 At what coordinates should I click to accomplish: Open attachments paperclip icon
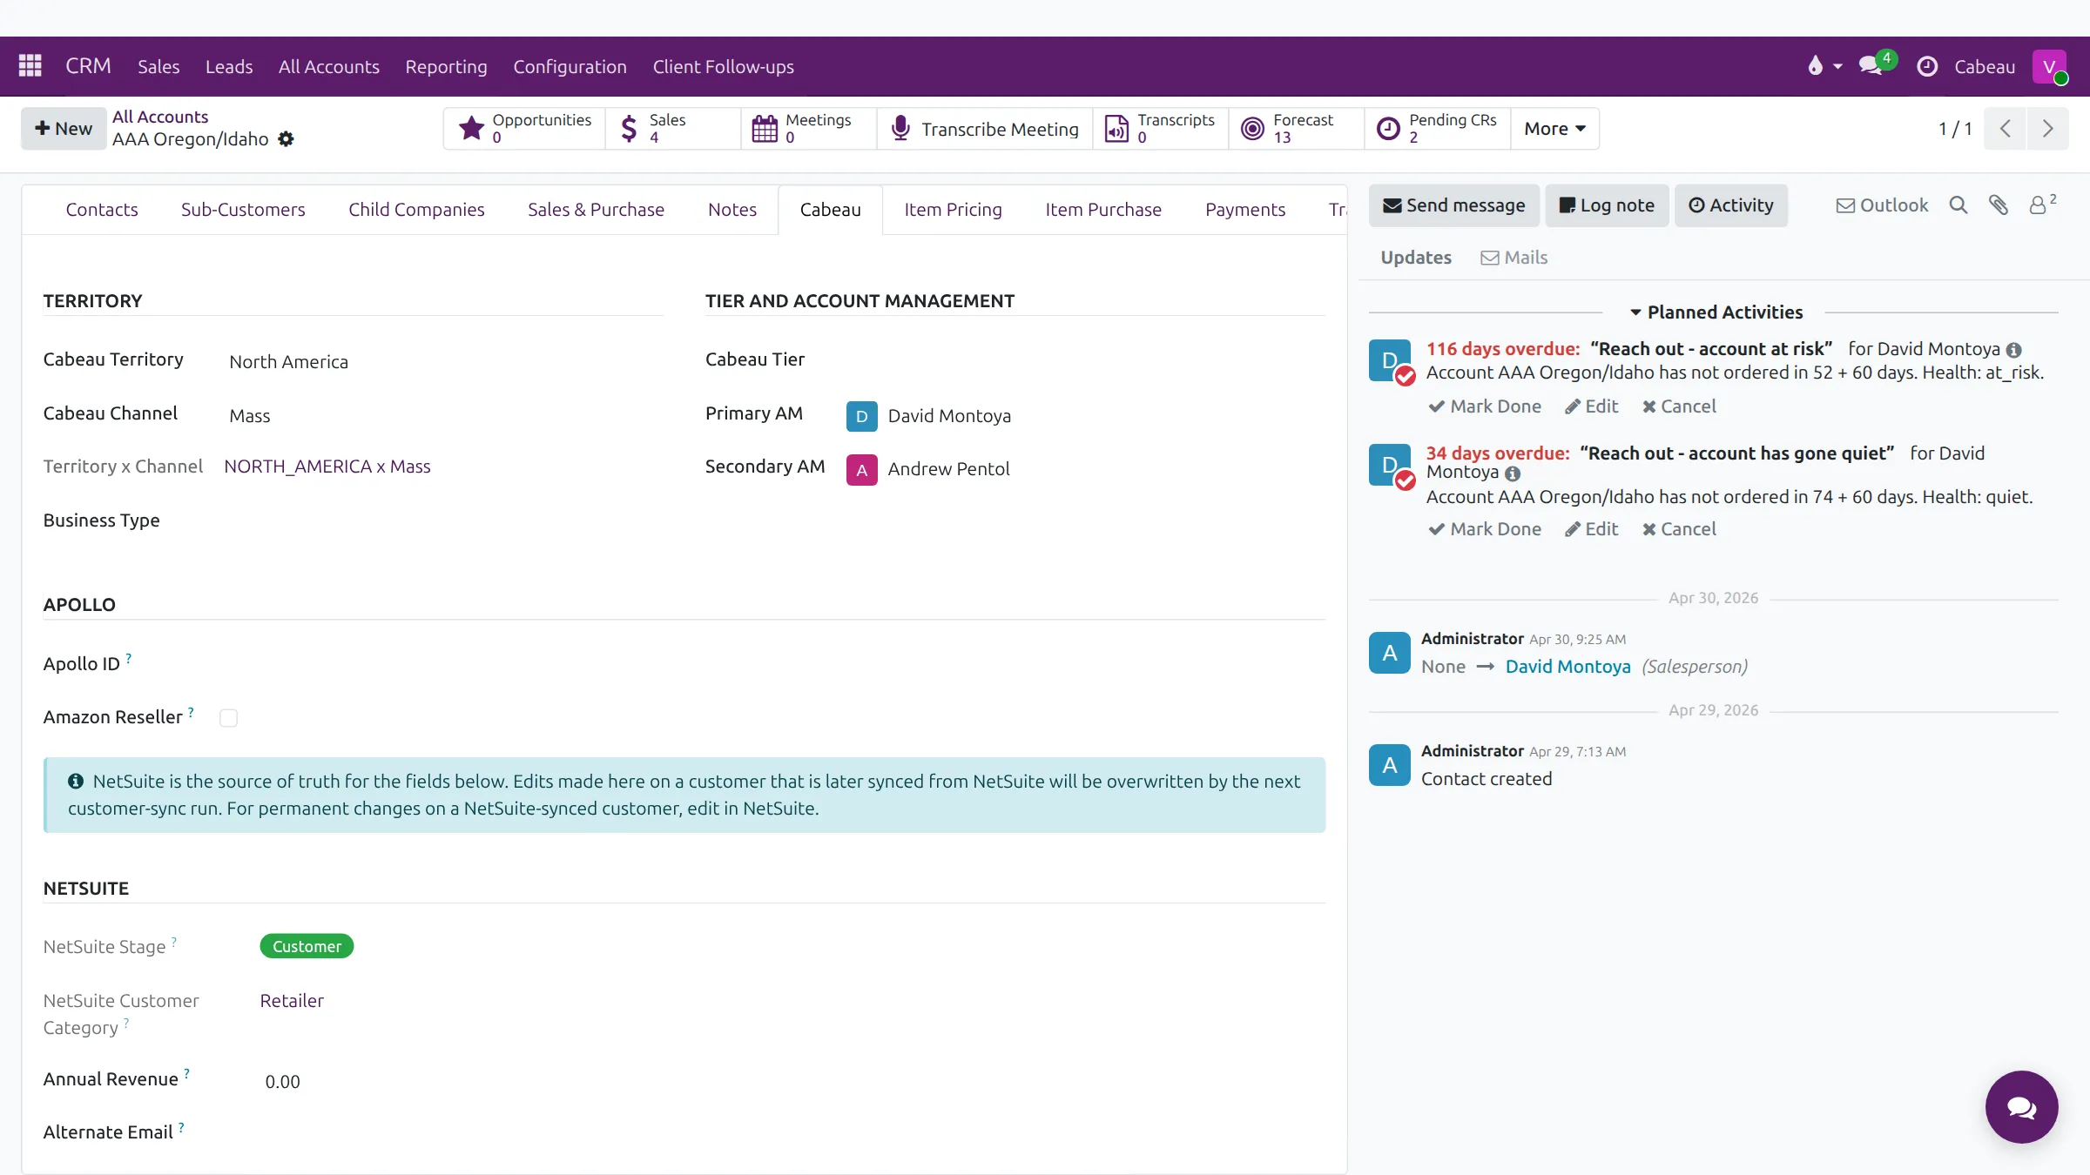pyautogui.click(x=1999, y=205)
